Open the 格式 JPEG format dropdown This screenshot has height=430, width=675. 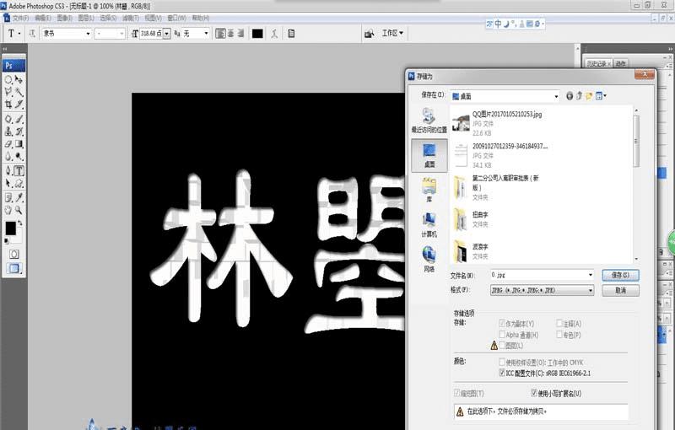click(542, 290)
